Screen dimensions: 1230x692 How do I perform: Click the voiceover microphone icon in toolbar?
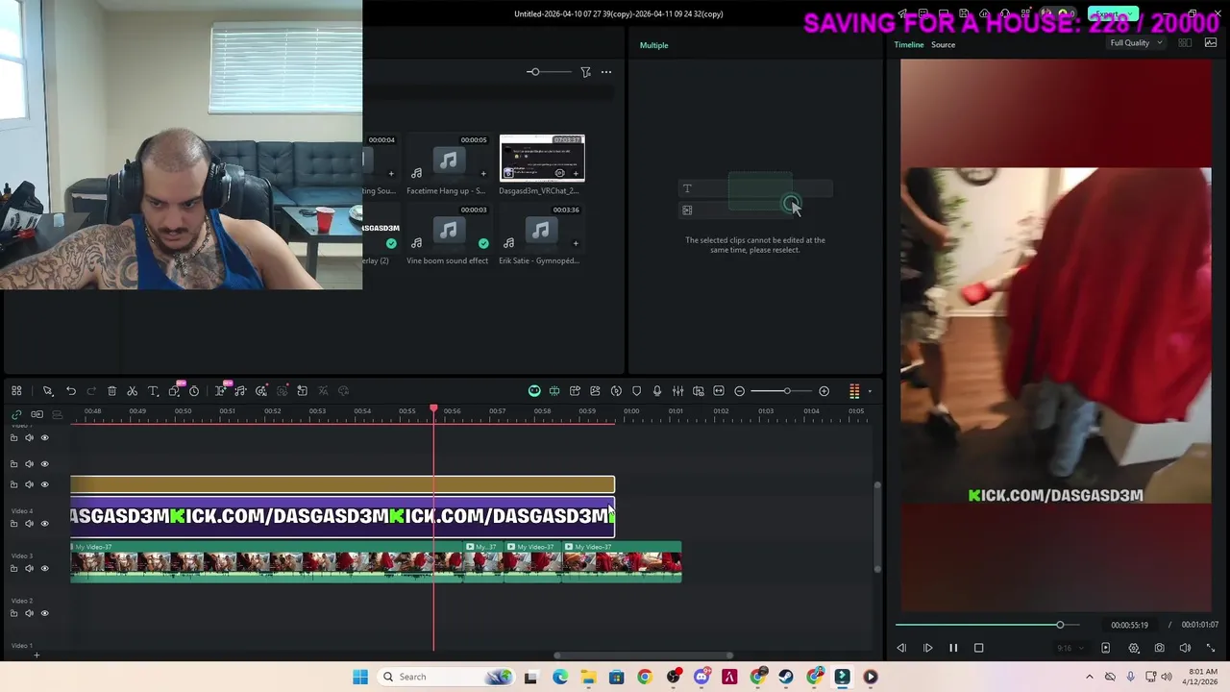click(657, 391)
